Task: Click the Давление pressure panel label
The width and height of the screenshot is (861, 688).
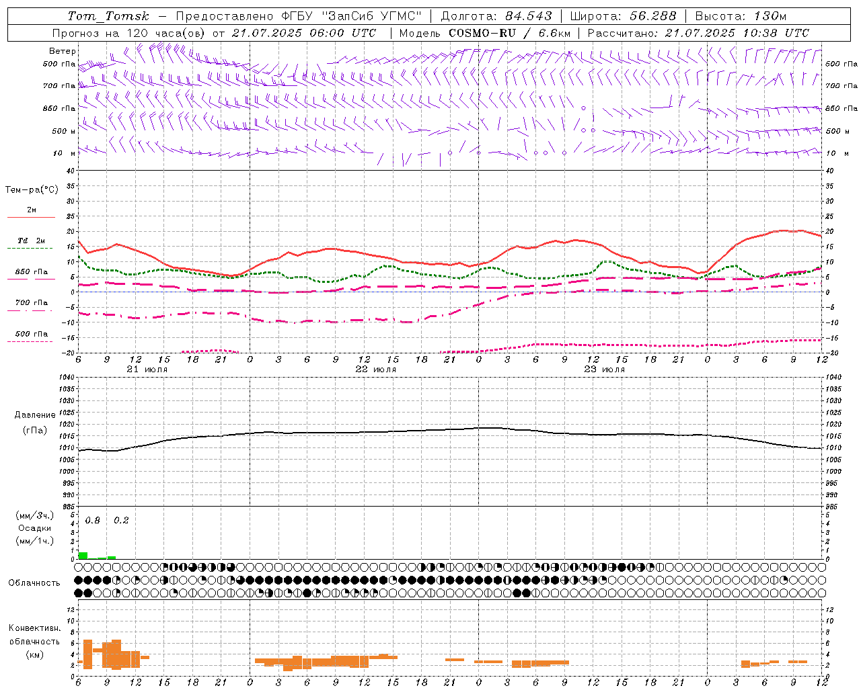Action: [35, 415]
